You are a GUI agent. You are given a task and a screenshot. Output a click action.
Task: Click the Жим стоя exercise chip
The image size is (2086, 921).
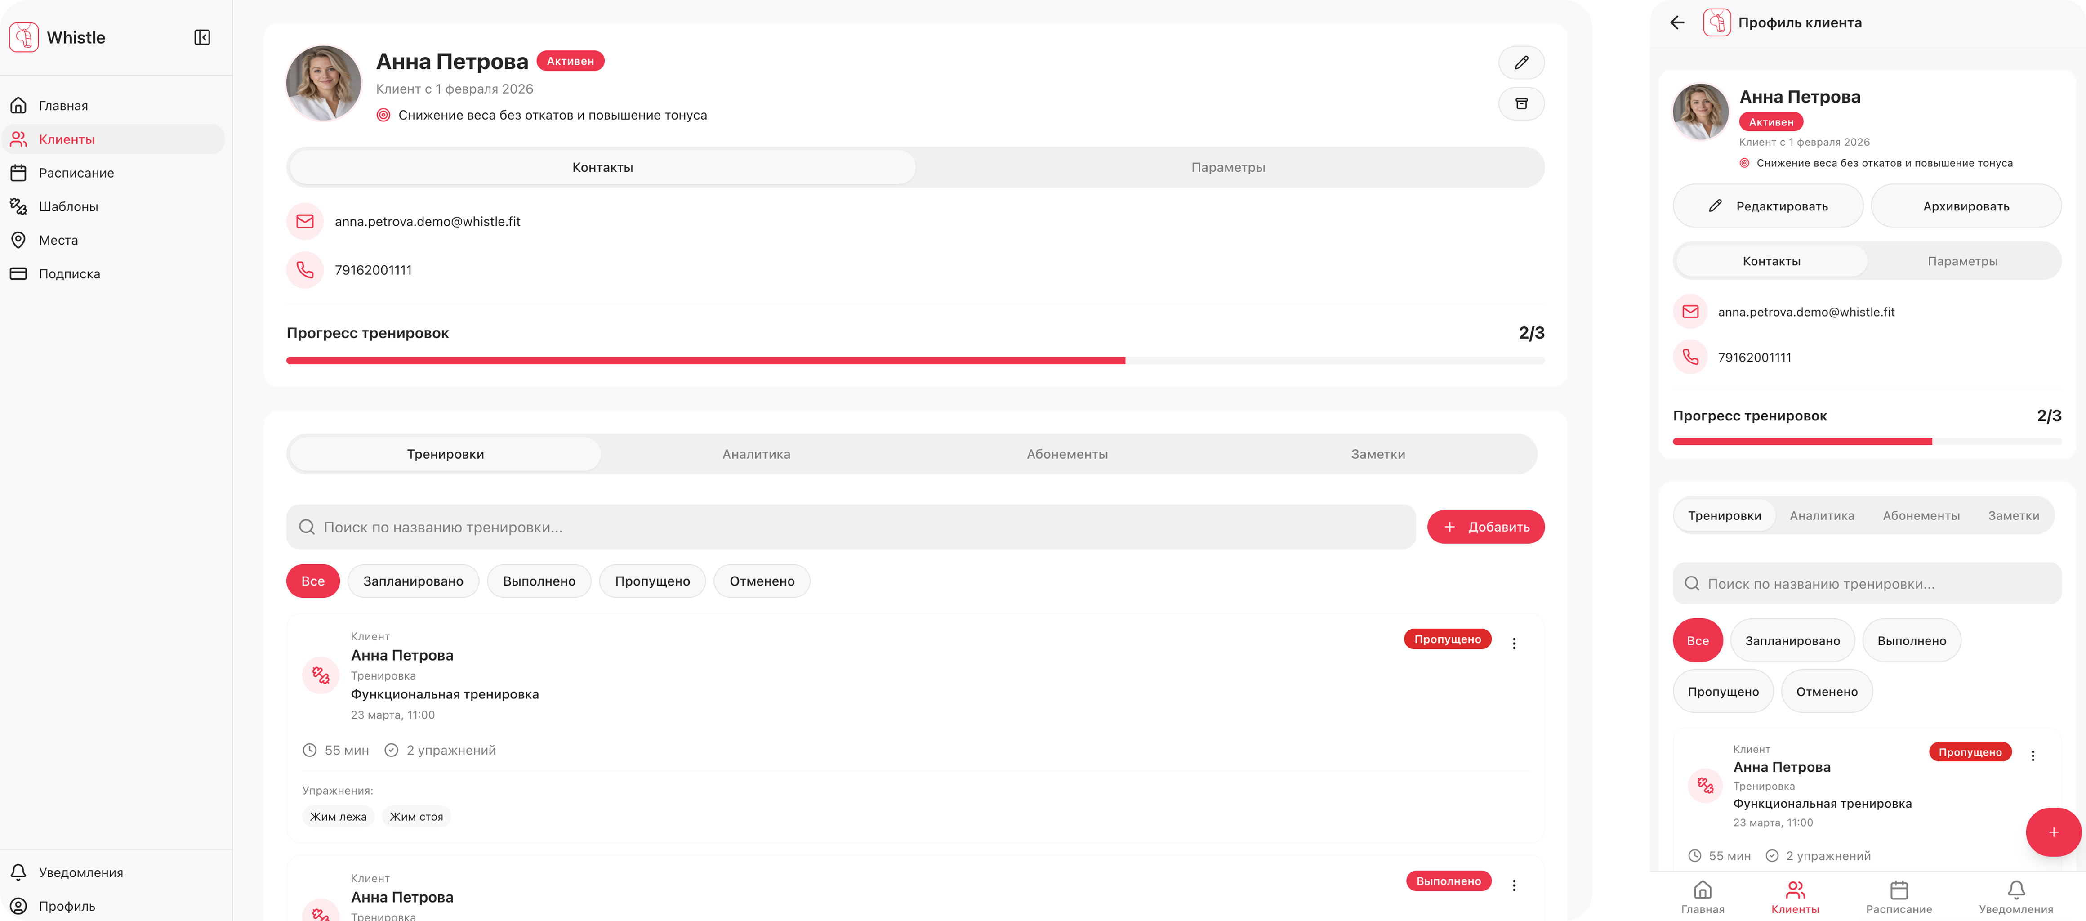(x=416, y=817)
